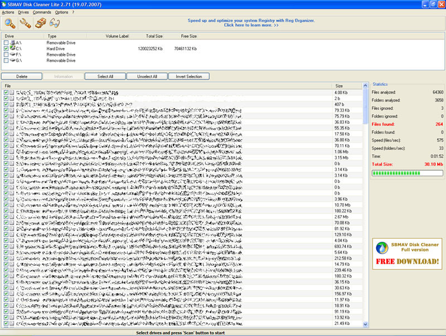Click the SBMAV app icon in title bar

pyautogui.click(x=4, y=4)
